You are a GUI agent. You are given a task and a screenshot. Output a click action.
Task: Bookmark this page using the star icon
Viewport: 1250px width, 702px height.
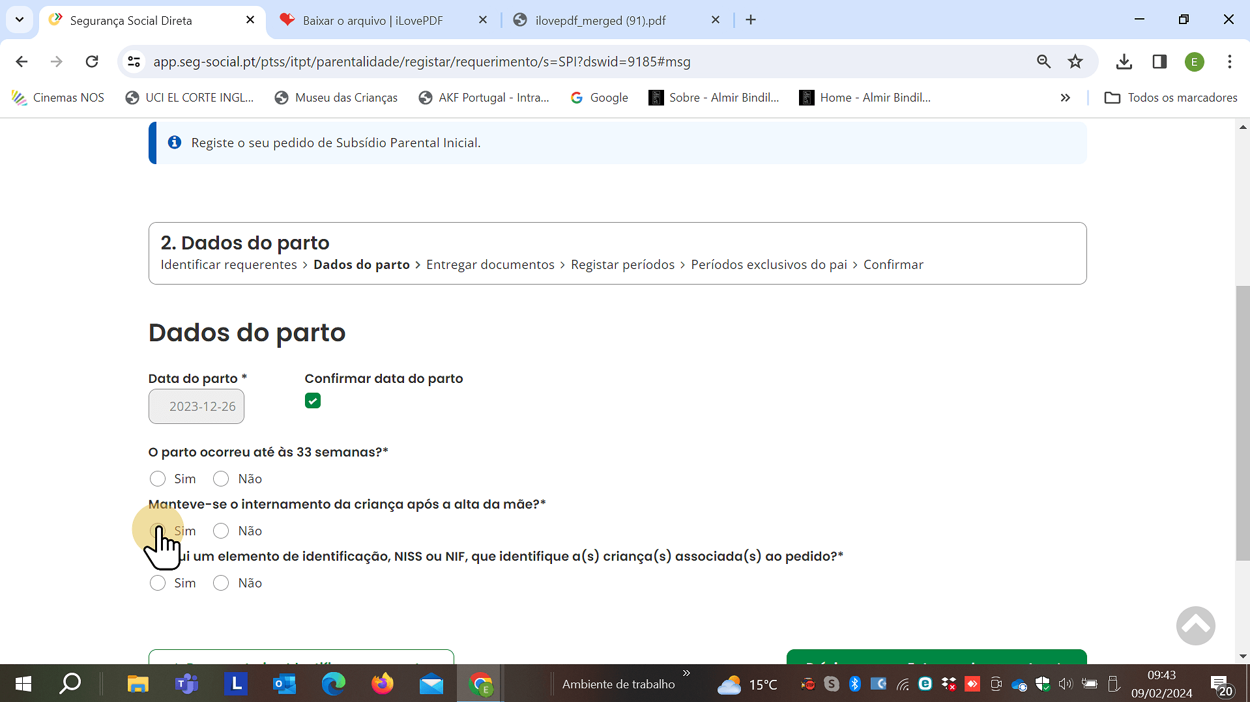(1075, 61)
